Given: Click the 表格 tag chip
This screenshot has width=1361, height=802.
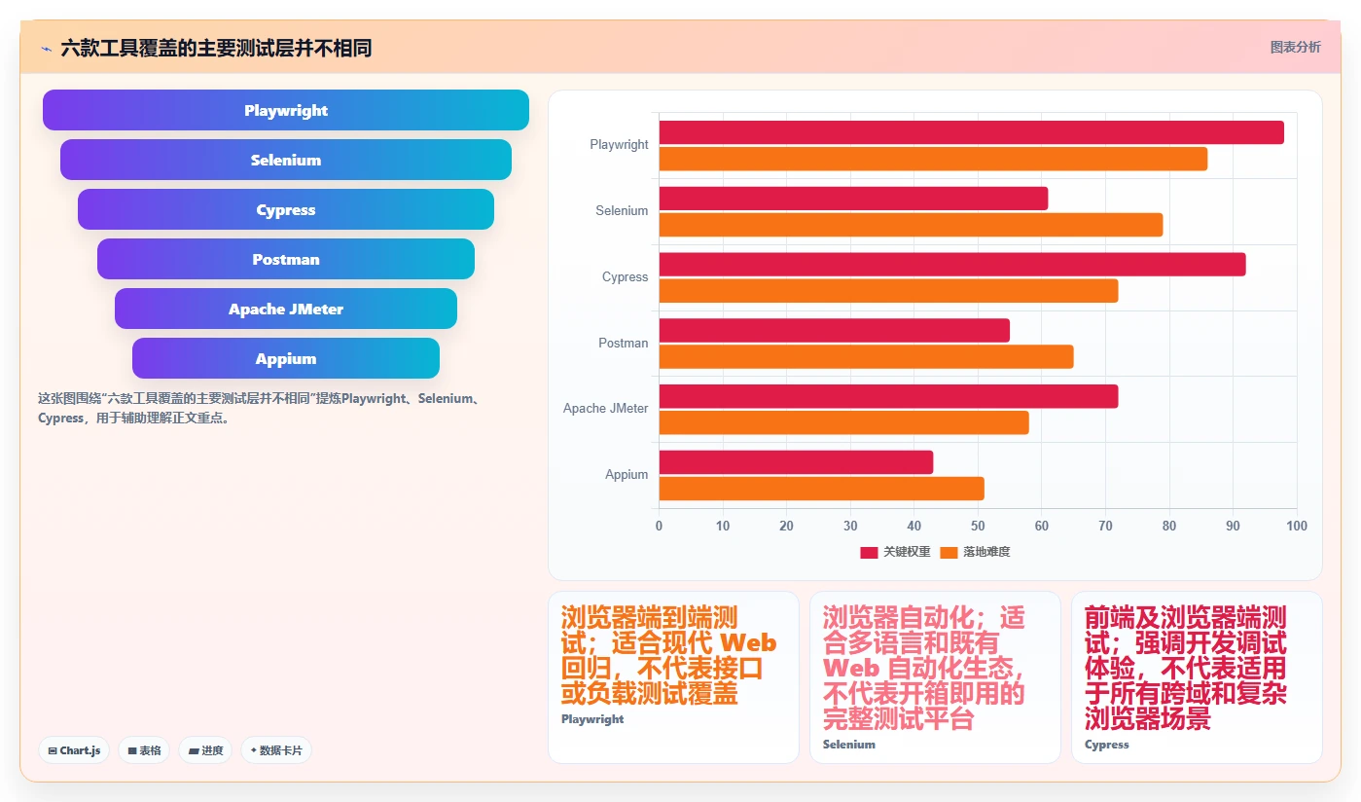Looking at the screenshot, I should [144, 750].
